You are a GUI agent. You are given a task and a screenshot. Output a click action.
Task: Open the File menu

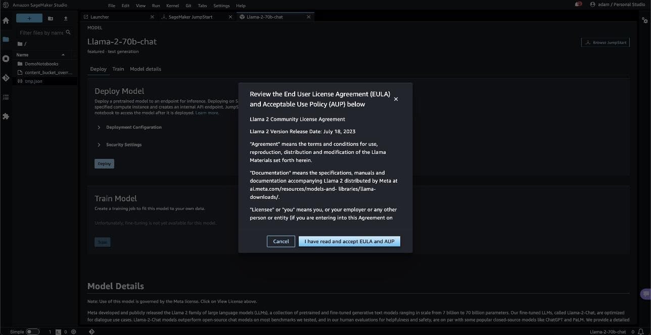pyautogui.click(x=112, y=6)
